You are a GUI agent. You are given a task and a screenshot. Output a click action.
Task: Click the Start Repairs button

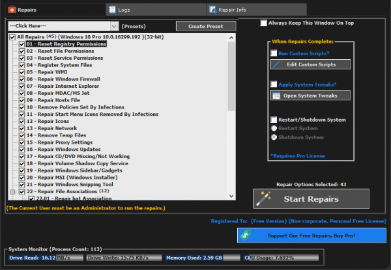tap(311, 198)
